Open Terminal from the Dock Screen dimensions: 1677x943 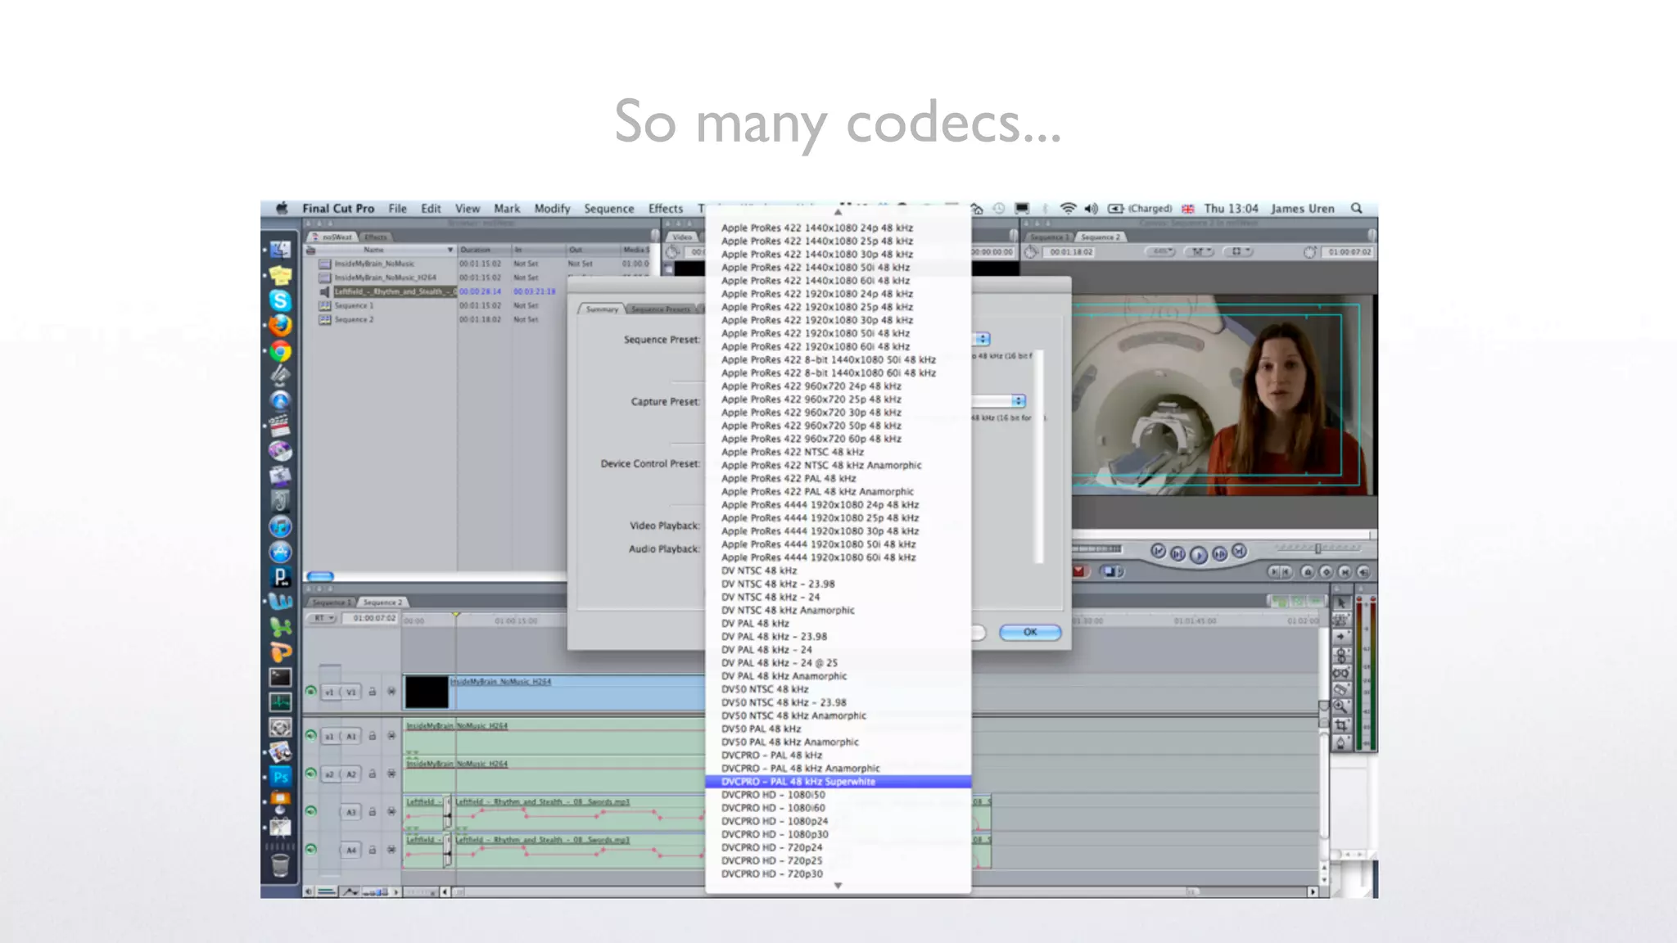[x=280, y=677]
